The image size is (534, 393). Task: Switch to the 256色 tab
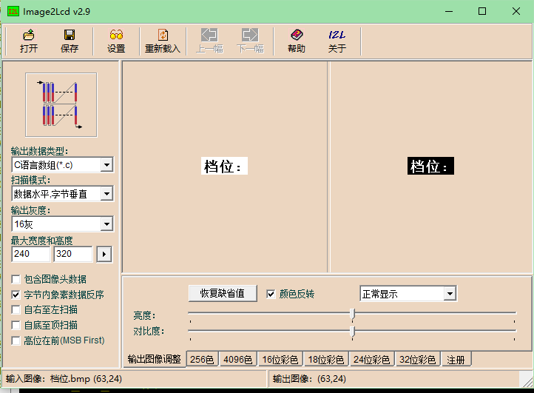tap(202, 360)
